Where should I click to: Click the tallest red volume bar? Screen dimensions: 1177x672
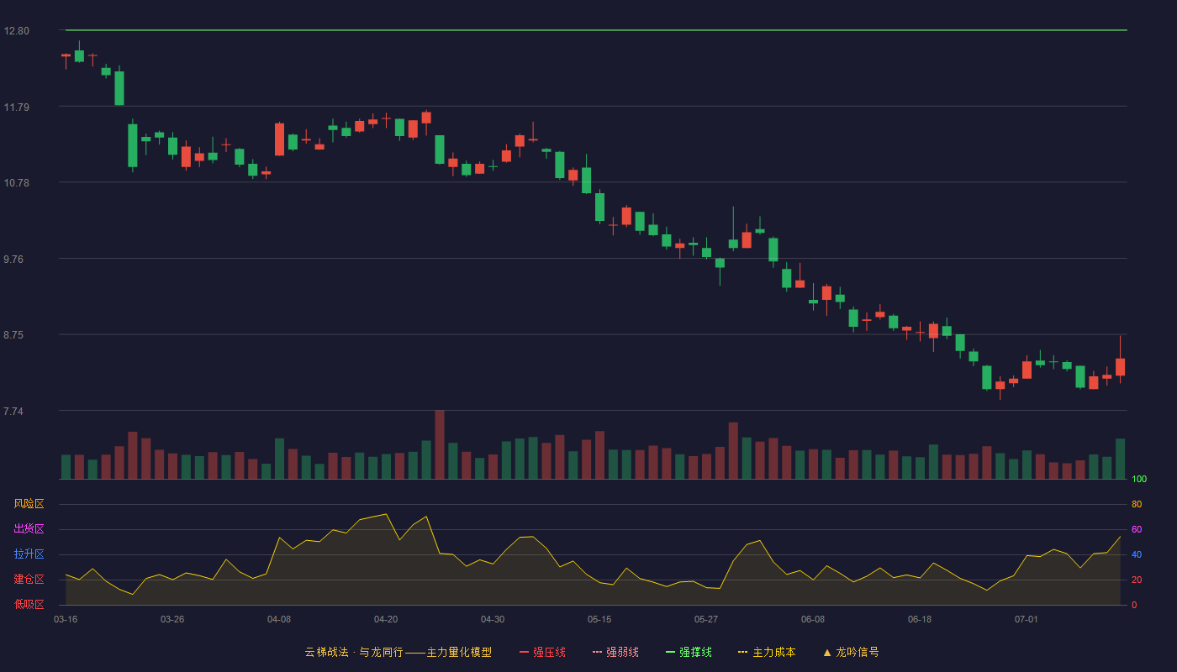pos(440,444)
